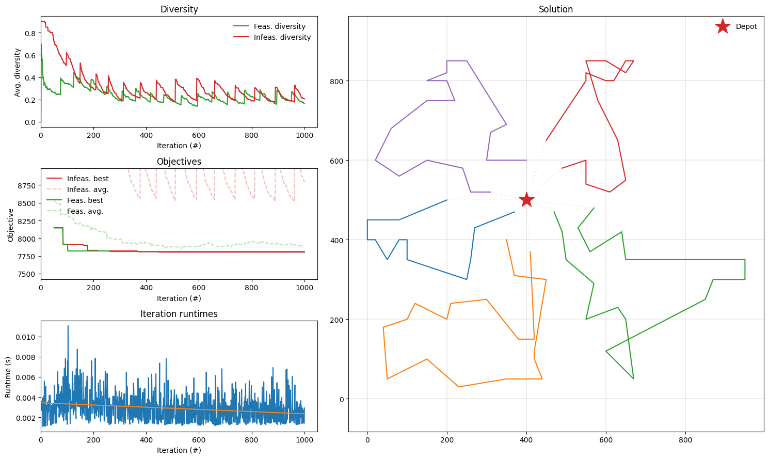
Task: Click the dashed green swatch beside Feas. avg.
Action: point(54,211)
